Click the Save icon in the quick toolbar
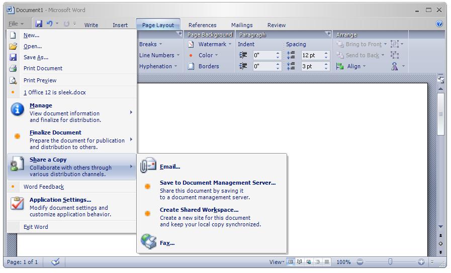The image size is (451, 273). pyautogui.click(x=39, y=24)
